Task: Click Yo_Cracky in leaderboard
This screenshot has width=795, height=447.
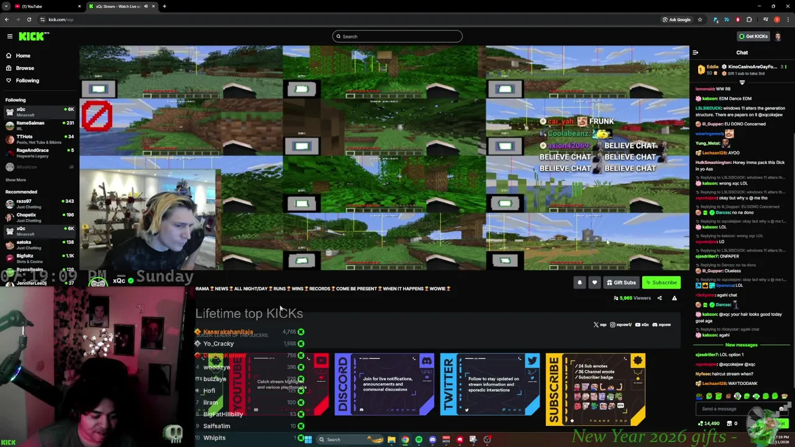Action: [218, 343]
